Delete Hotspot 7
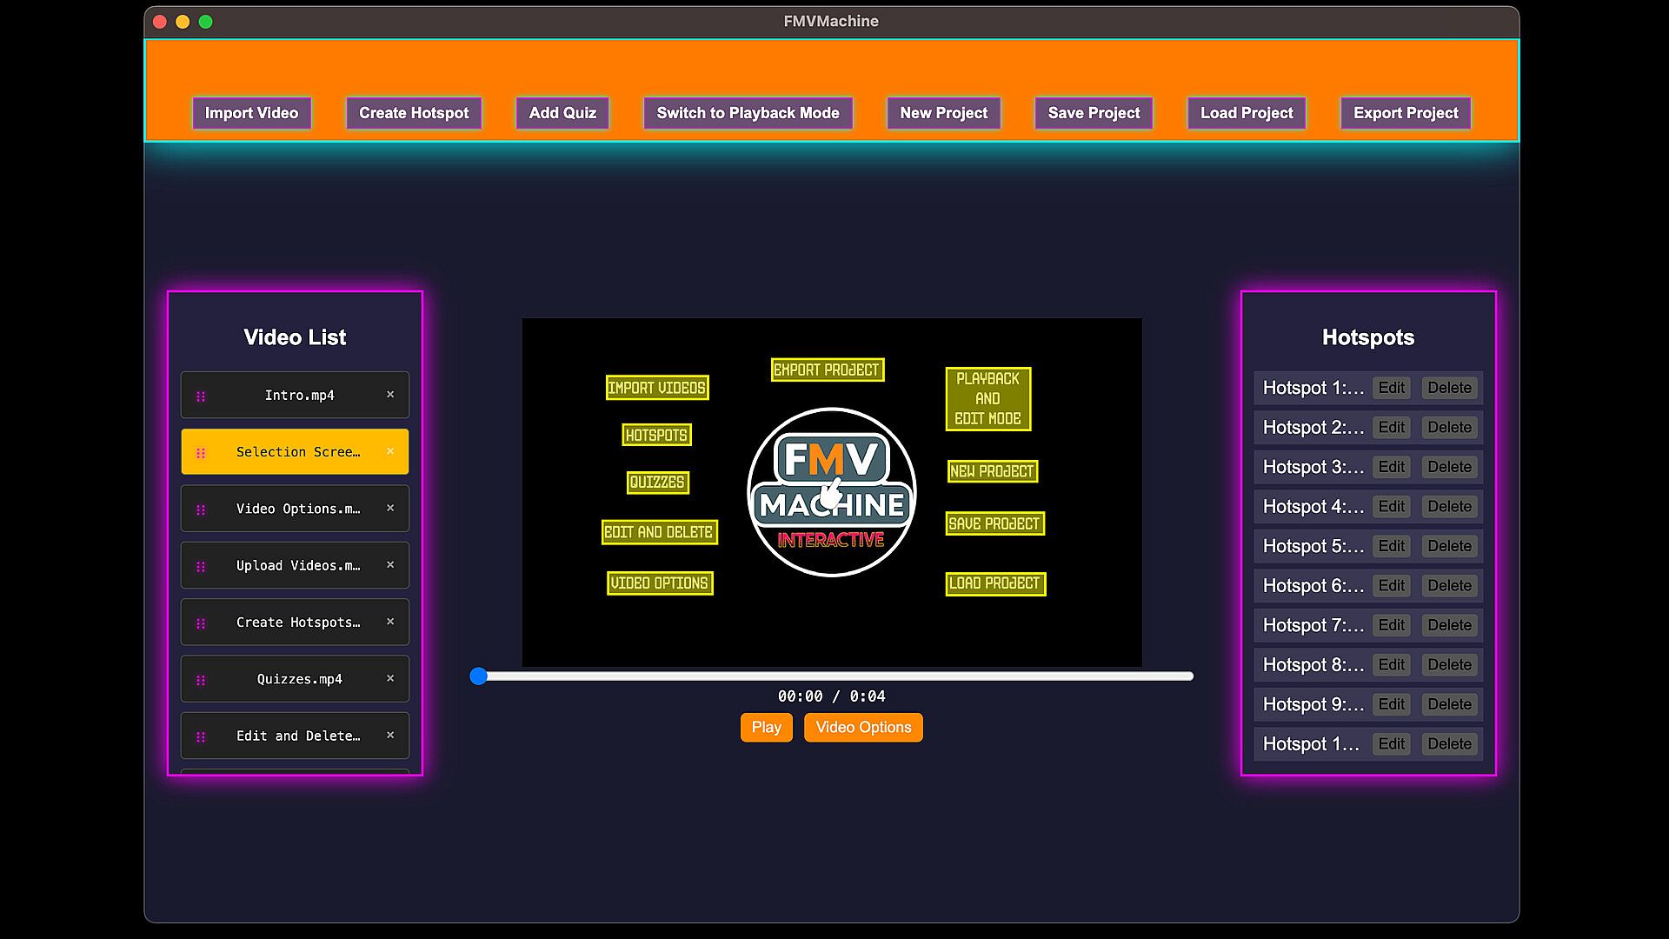 [x=1449, y=625]
